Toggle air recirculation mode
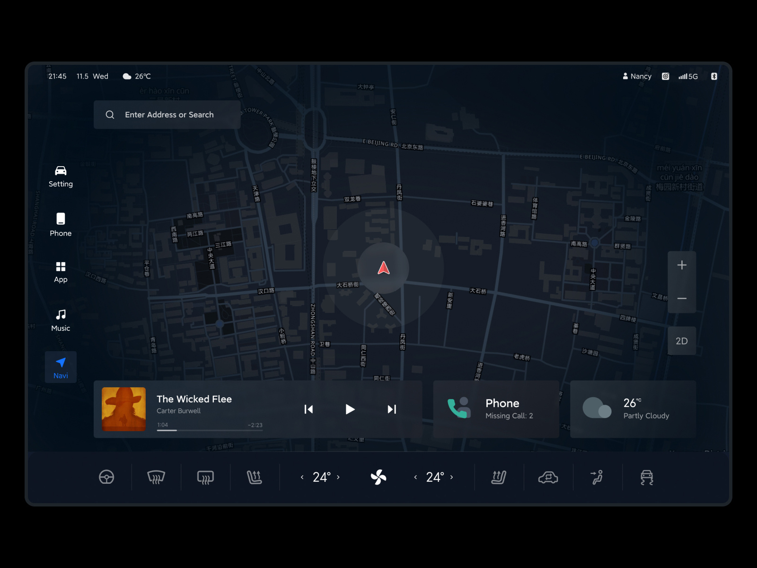757x568 pixels. coord(548,477)
